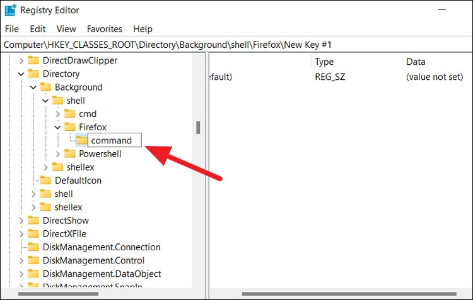Expand the shellex key under Background
The image size is (473, 300).
click(x=45, y=167)
